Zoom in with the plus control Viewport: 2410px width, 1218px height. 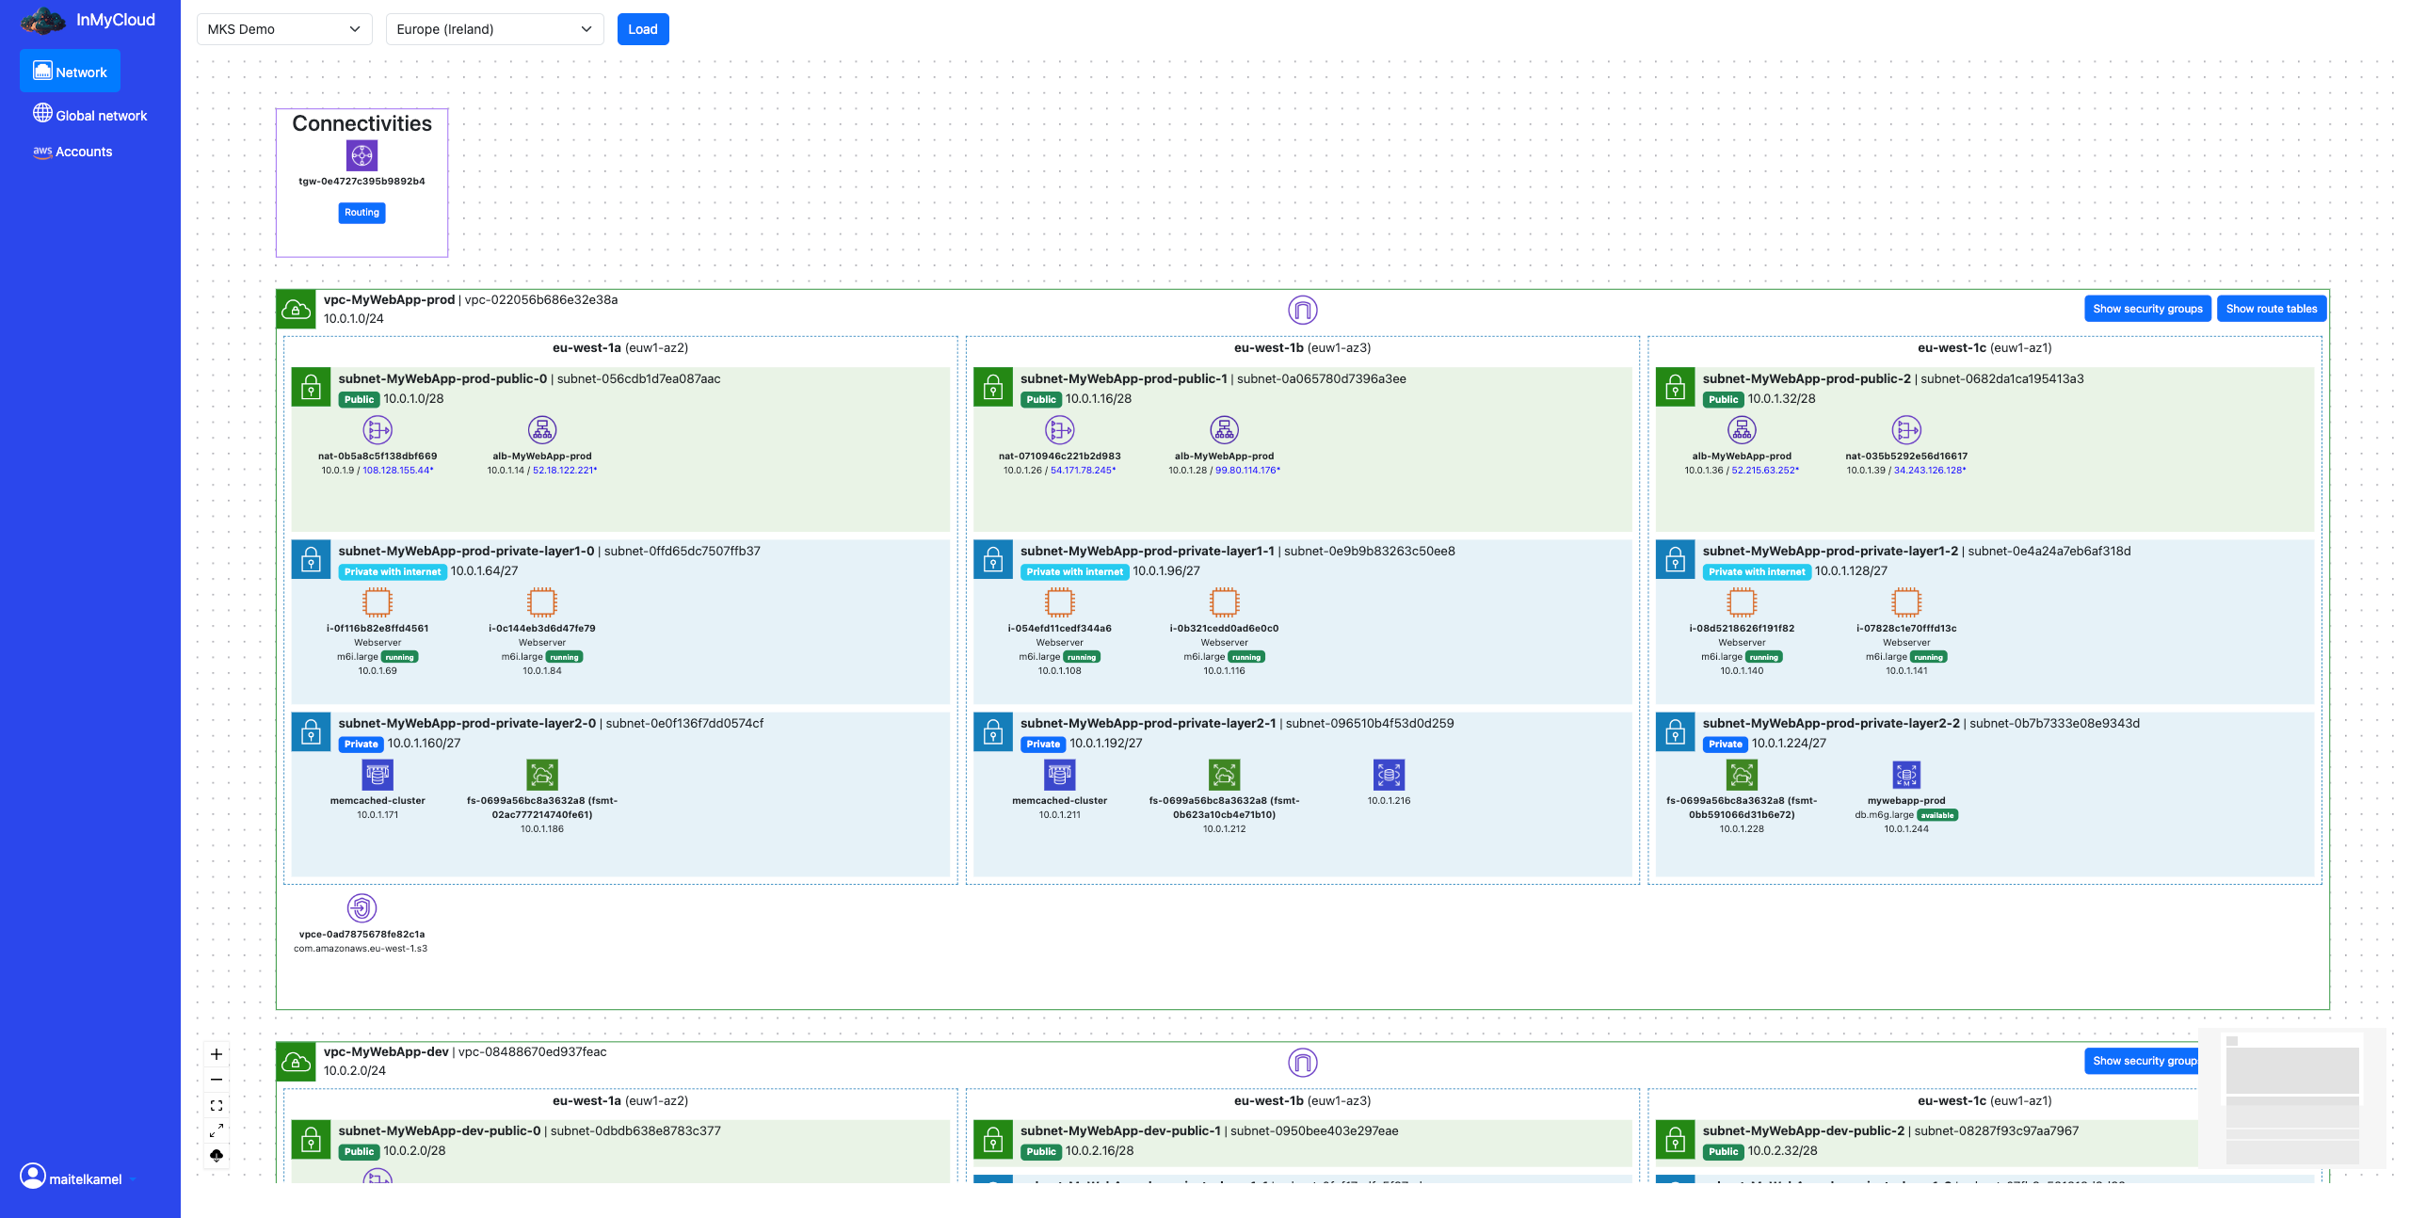tap(217, 1054)
